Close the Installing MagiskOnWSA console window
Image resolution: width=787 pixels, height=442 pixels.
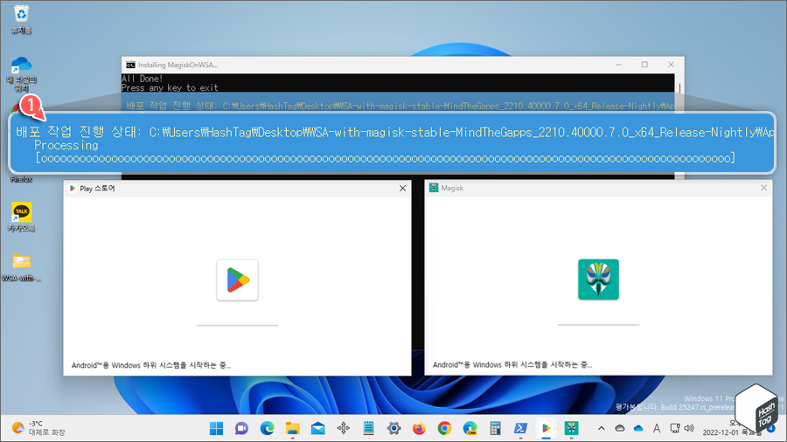pos(671,65)
